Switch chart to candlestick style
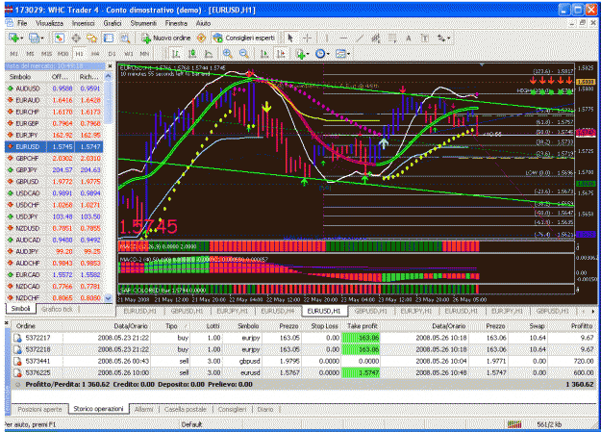Viewport: 601px width, 432px height. click(x=192, y=53)
